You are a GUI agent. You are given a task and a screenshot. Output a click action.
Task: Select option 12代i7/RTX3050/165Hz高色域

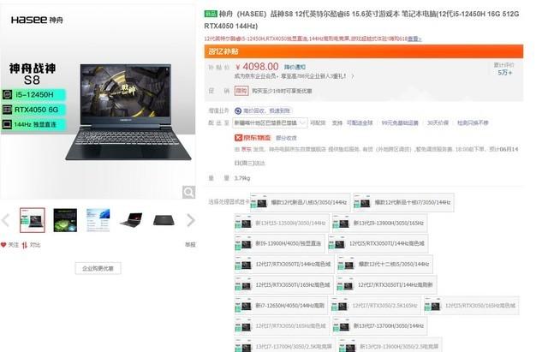pyautogui.click(x=282, y=325)
